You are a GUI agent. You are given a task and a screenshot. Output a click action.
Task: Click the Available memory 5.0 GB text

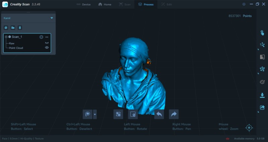point(249,139)
